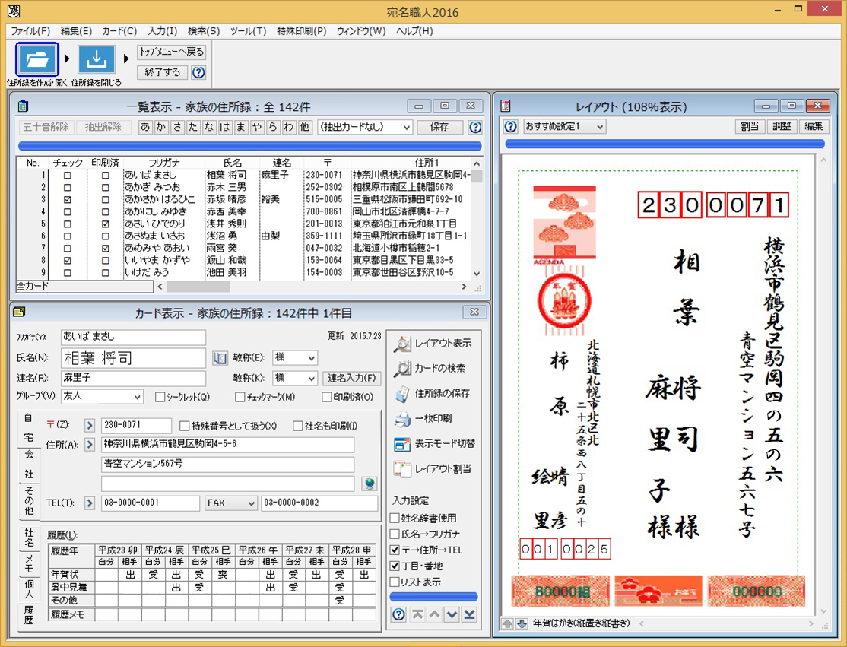Enable 氏名→フリガナ checkbox
This screenshot has height=647, width=847.
395,534
